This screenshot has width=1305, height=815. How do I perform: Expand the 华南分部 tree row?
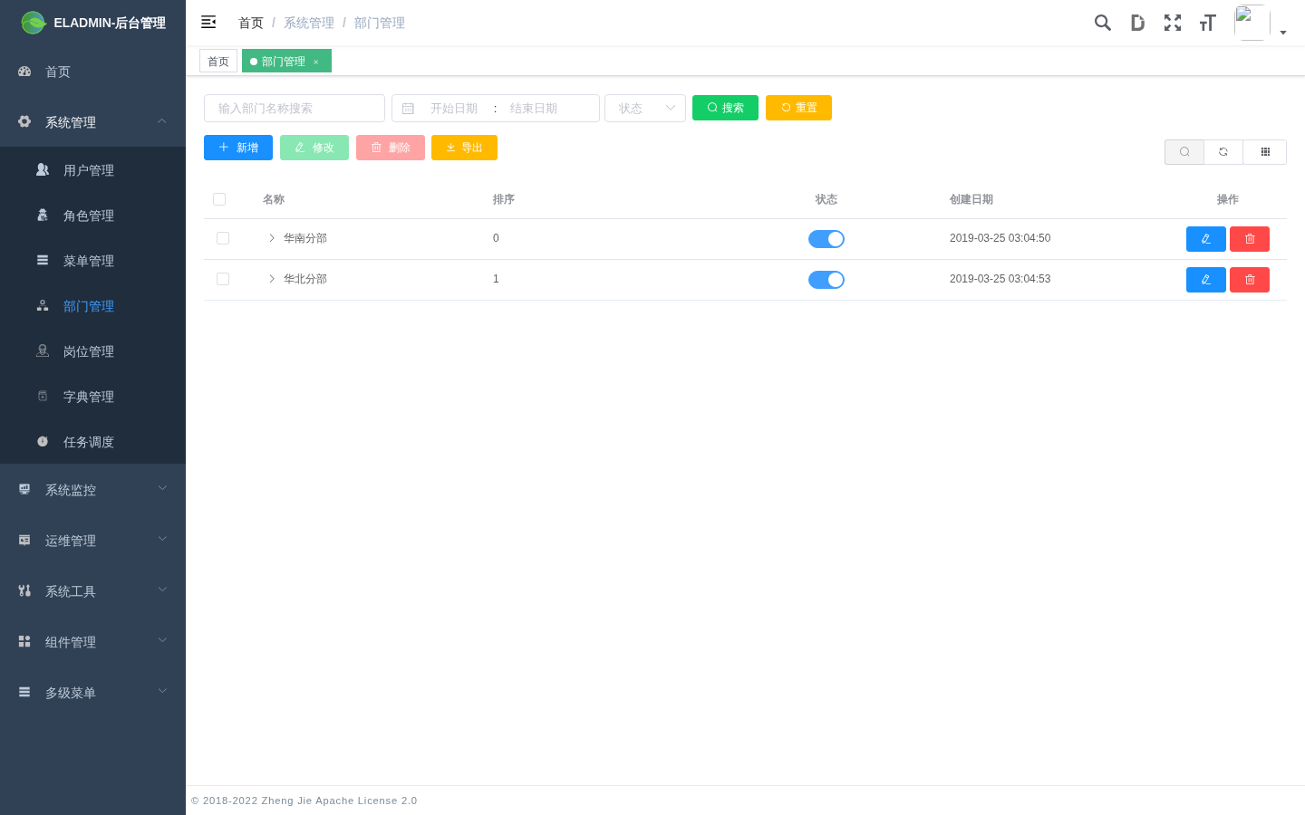271,238
